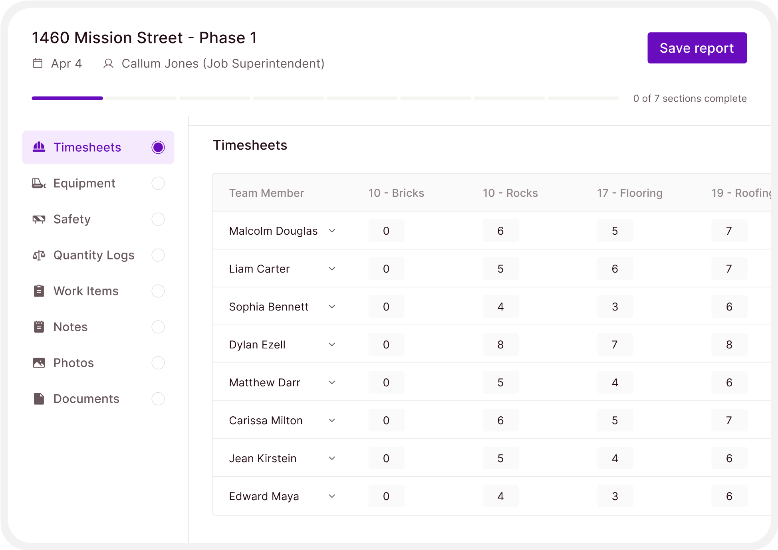Select the Equipment section radio circle
The height and width of the screenshot is (550, 778).
click(x=158, y=183)
